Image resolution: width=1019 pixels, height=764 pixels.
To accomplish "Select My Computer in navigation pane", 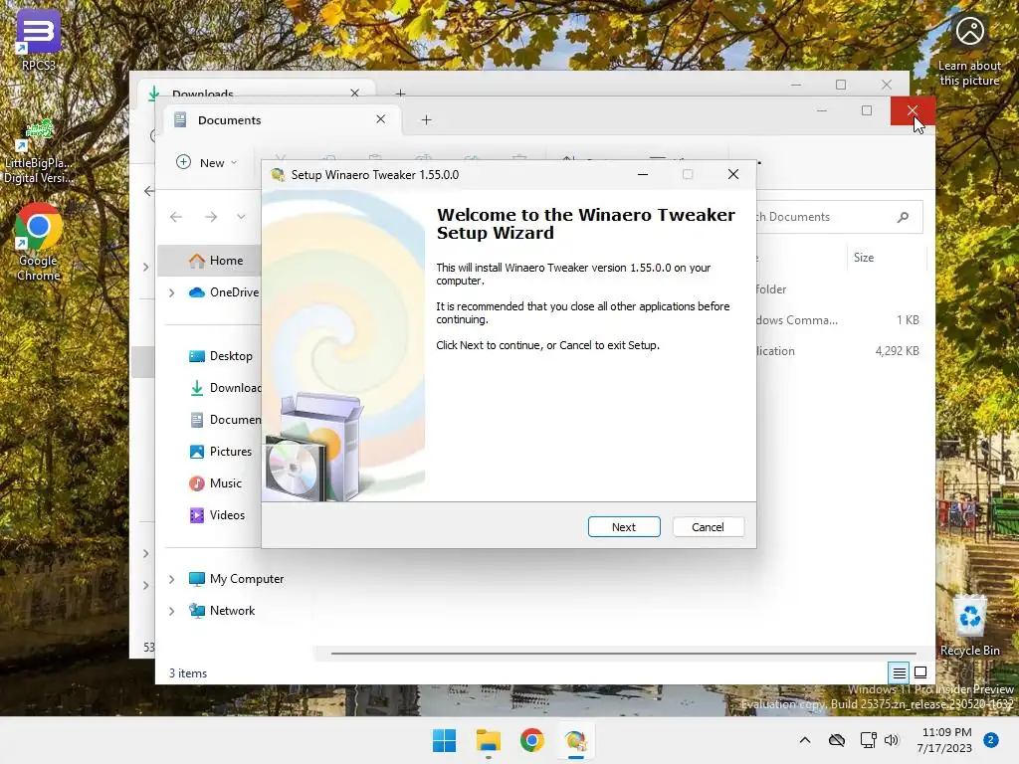I will [237, 579].
